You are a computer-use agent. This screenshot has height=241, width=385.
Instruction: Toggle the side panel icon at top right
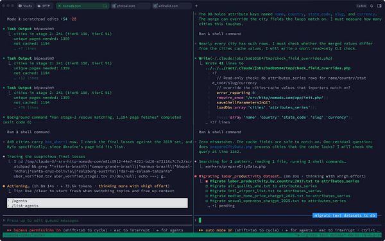[379, 6]
